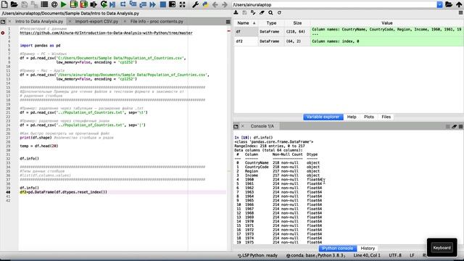Expand the working directory dropdown

(x=440, y=4)
